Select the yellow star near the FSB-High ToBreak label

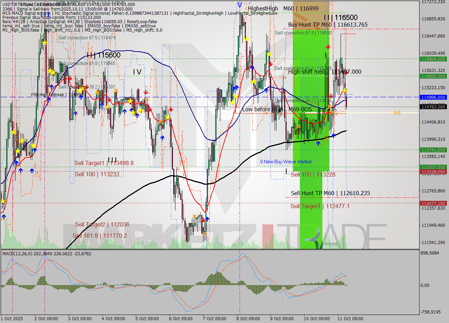pyautogui.click(x=80, y=91)
